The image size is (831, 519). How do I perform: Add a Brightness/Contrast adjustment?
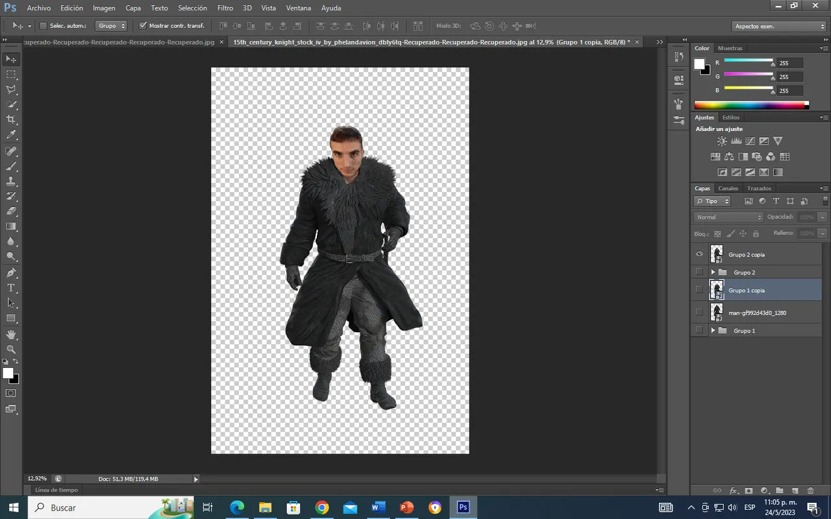(722, 141)
